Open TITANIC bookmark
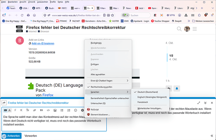This screenshot has width=216, height=140. [x=62, y=21]
